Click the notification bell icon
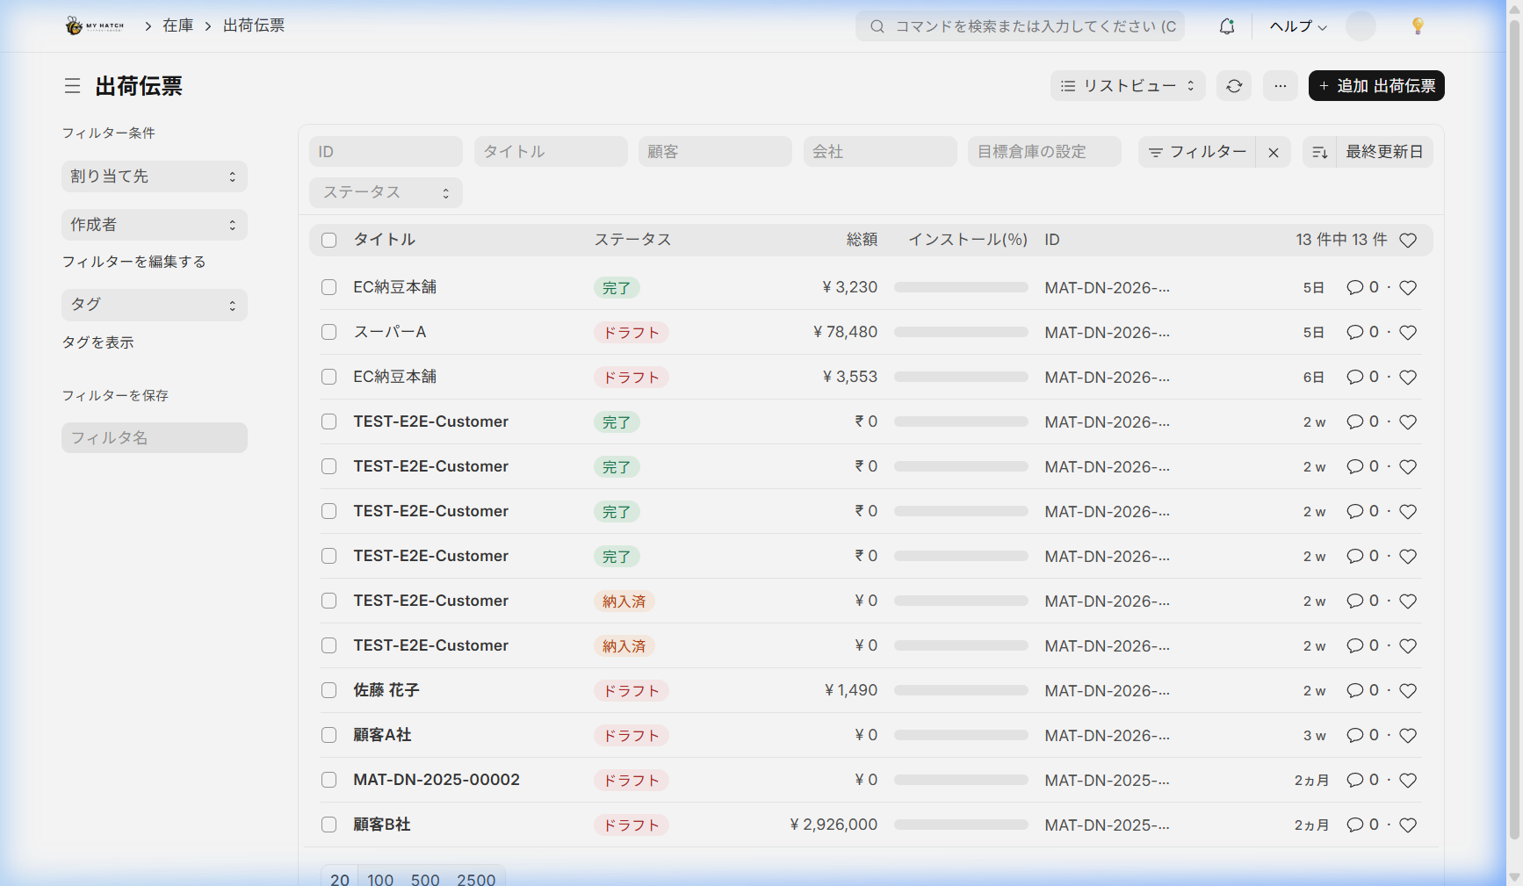Image resolution: width=1523 pixels, height=886 pixels. (1227, 26)
